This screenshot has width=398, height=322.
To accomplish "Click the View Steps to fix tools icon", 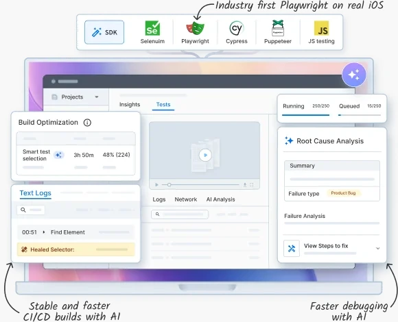I will (292, 249).
